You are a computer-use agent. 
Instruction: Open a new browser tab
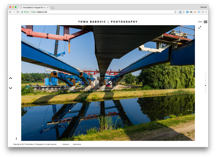coord(52,8)
